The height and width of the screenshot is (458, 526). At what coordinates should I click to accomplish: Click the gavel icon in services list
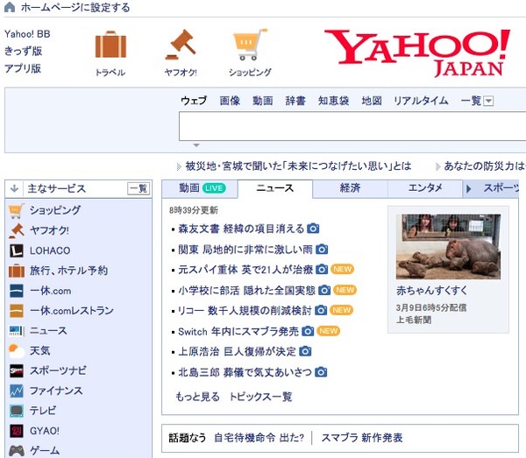point(16,230)
